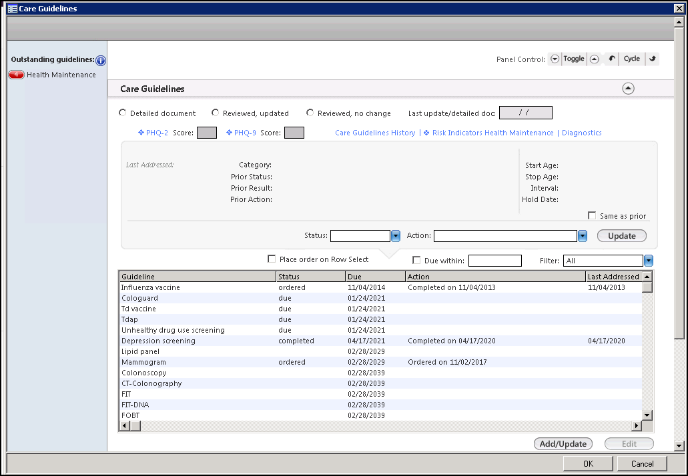688x476 pixels.
Task: Sort by the Action column header
Action: click(496, 277)
